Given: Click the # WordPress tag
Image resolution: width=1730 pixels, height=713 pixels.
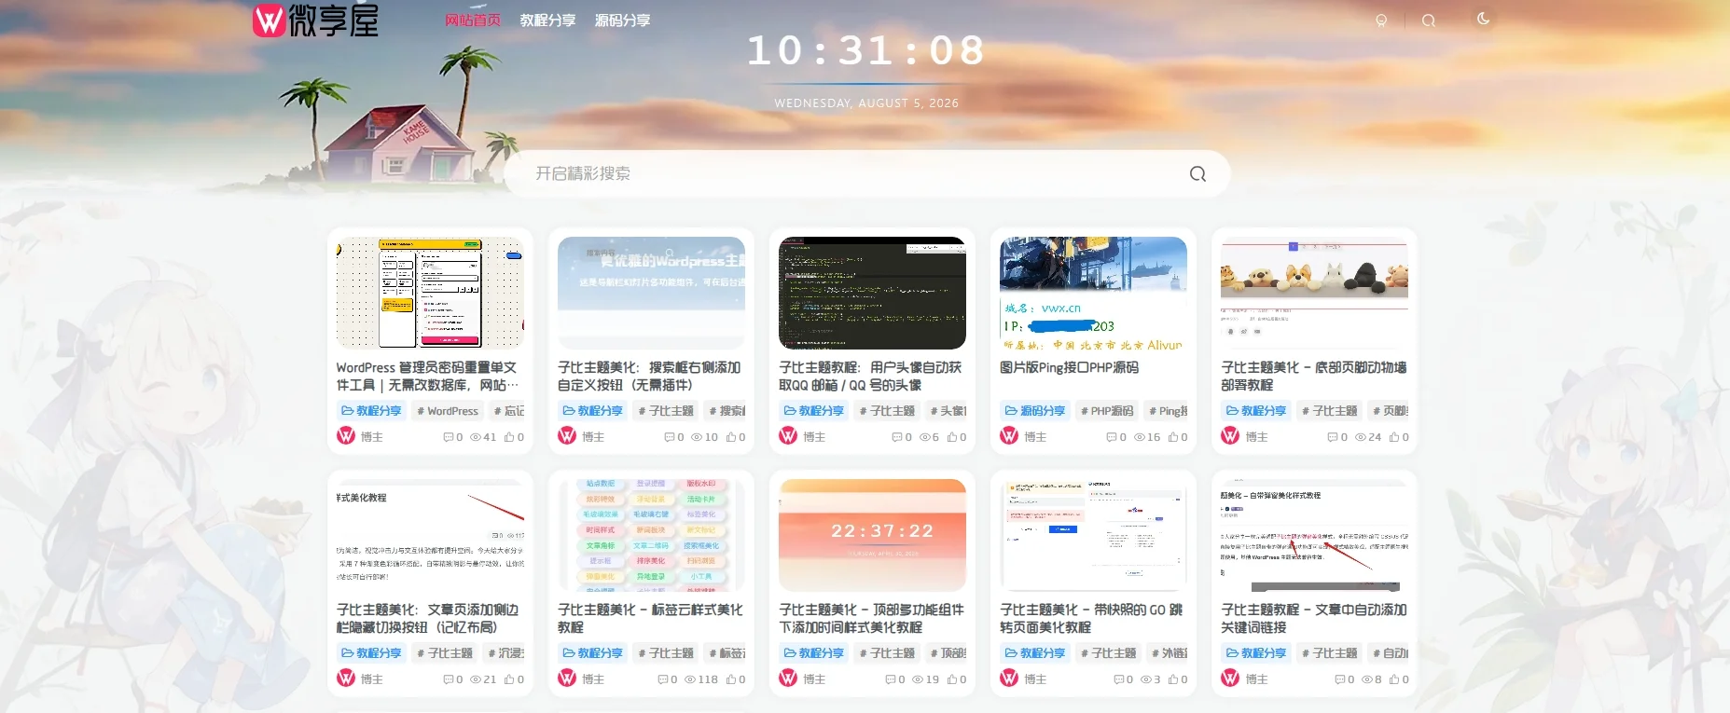Looking at the screenshot, I should pyautogui.click(x=448, y=411).
